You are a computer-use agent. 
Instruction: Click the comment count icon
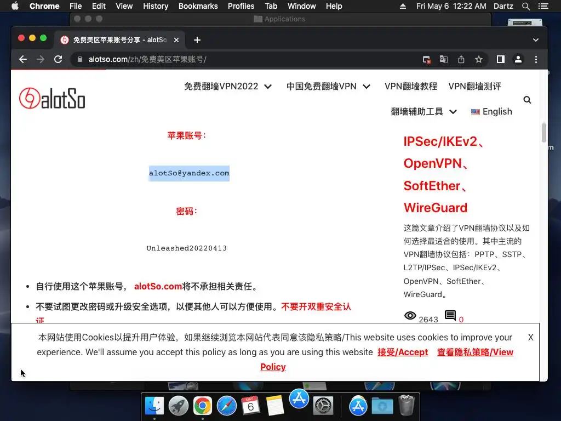click(450, 316)
